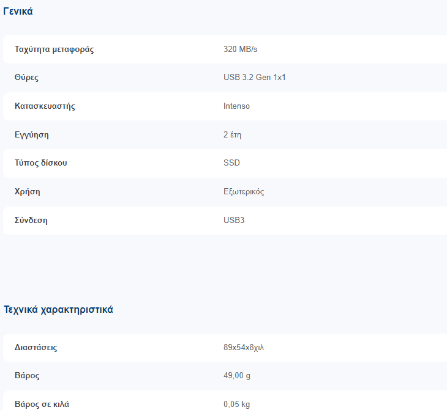Select the 'Κατασκευαστής' label

click(x=45, y=106)
